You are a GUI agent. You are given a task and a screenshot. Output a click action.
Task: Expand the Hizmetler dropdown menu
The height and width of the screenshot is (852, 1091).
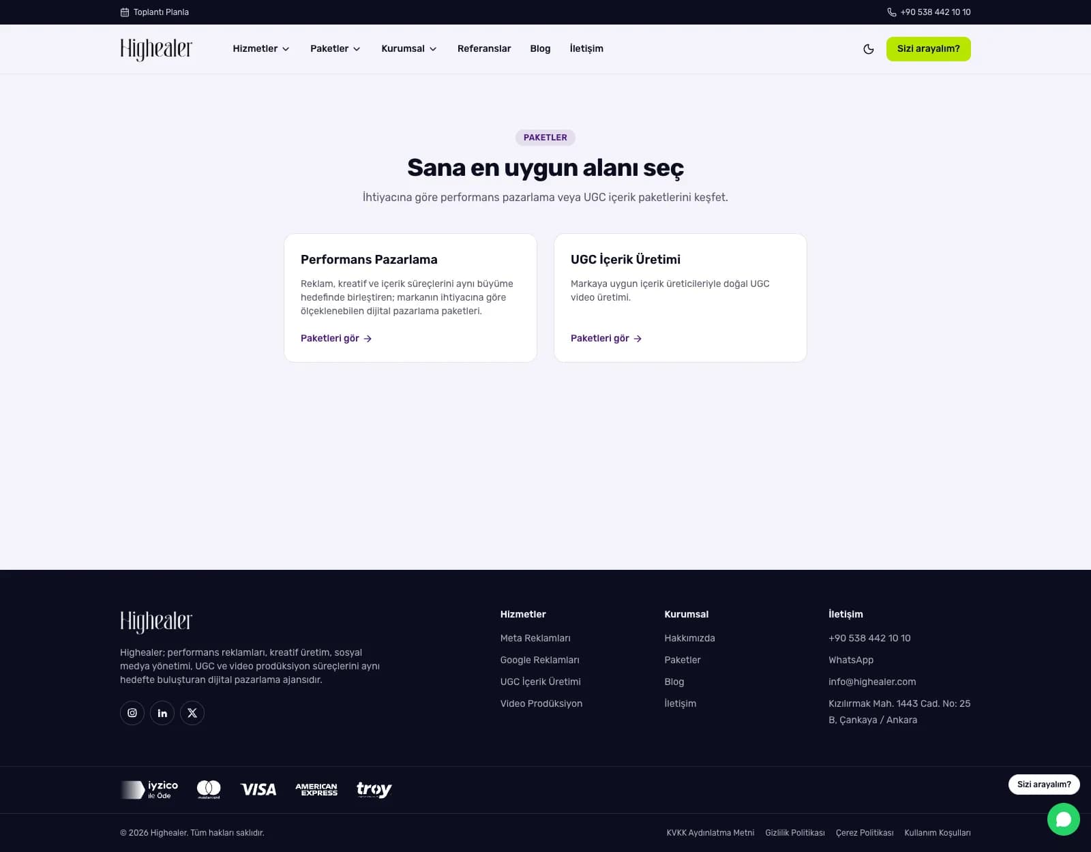tap(261, 49)
